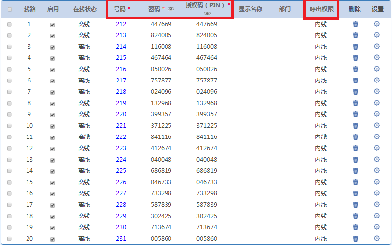Screen dimensions: 392x245
Task: Open extension number link 231
Action: click(x=121, y=239)
